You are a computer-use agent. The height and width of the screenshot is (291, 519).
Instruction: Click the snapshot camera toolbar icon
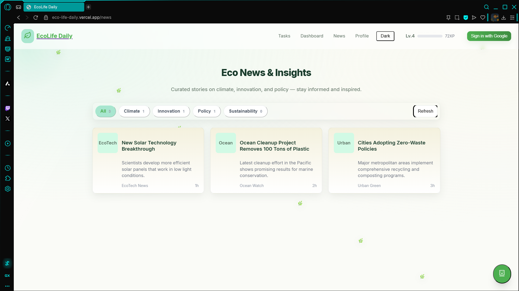[x=457, y=18]
